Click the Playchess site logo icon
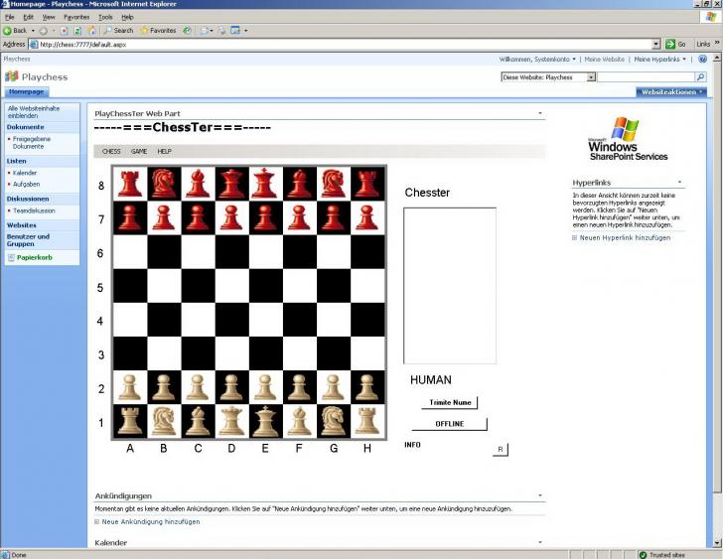This screenshot has height=559, width=723. [x=12, y=76]
